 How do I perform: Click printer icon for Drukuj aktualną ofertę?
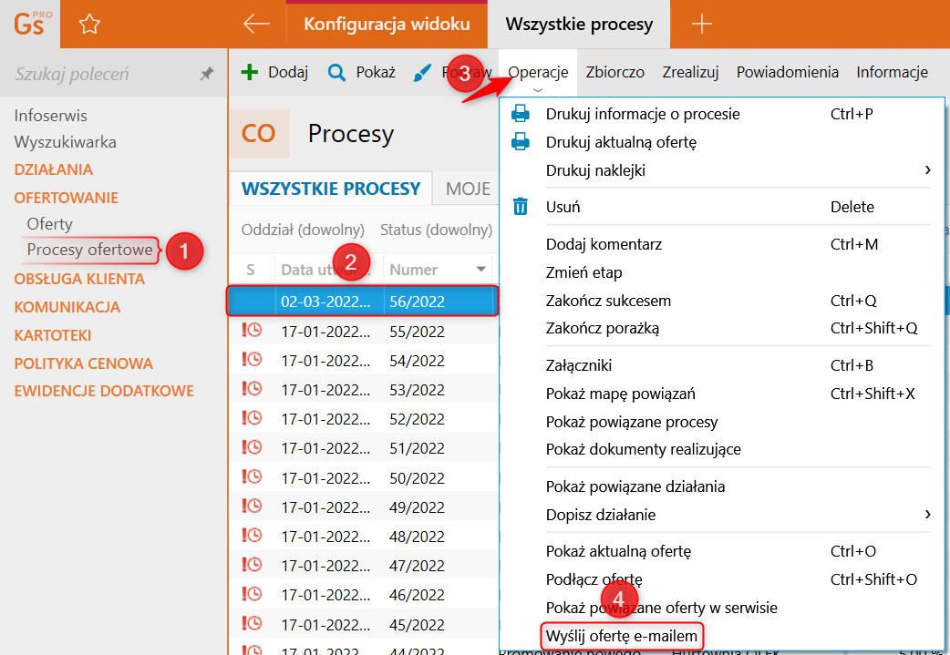521,142
